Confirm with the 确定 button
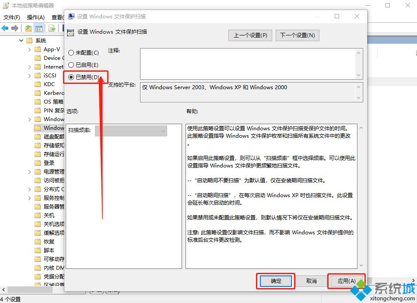The width and height of the screenshot is (417, 303). click(x=276, y=281)
